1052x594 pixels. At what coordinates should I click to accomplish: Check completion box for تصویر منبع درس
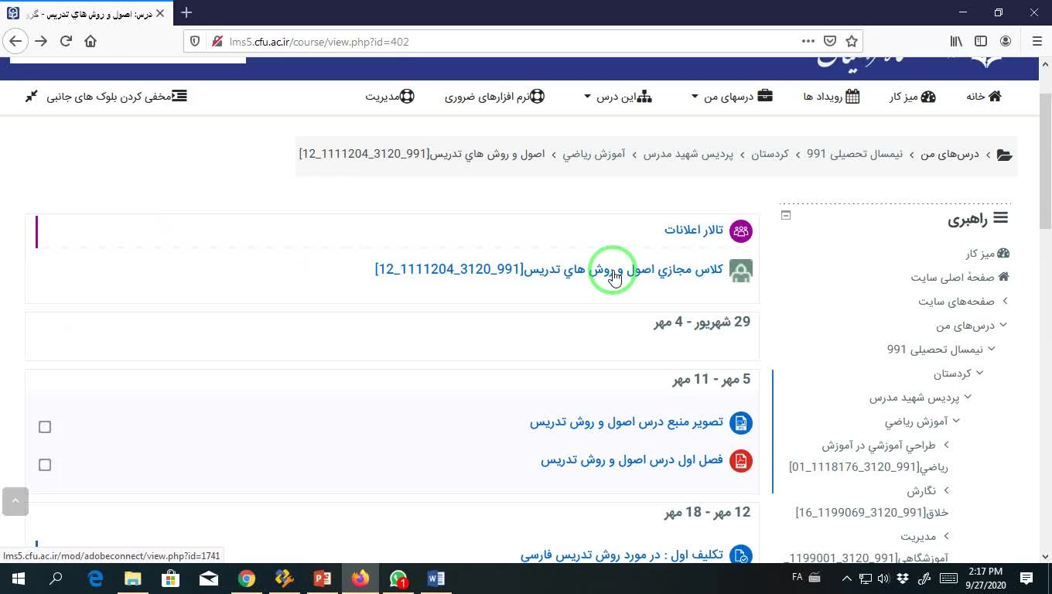pyautogui.click(x=45, y=427)
